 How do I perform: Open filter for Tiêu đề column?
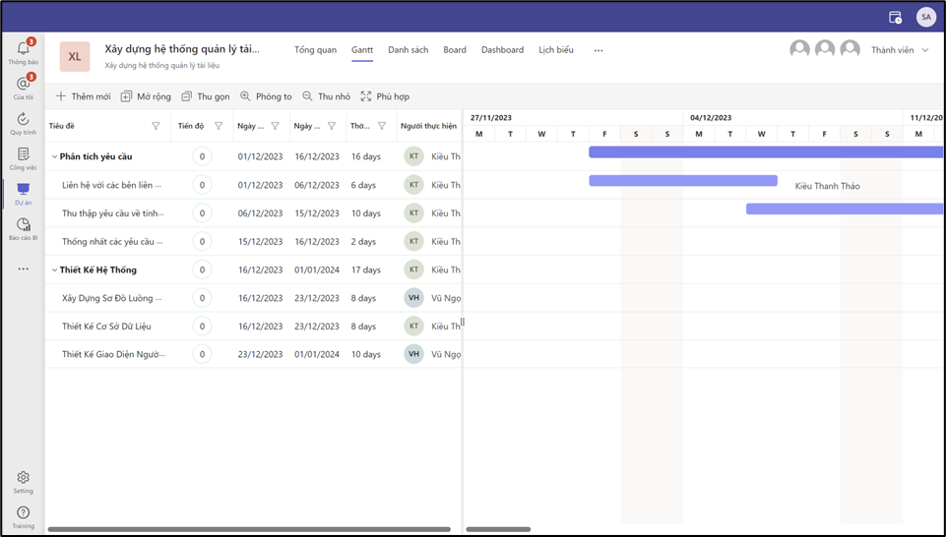coord(156,126)
